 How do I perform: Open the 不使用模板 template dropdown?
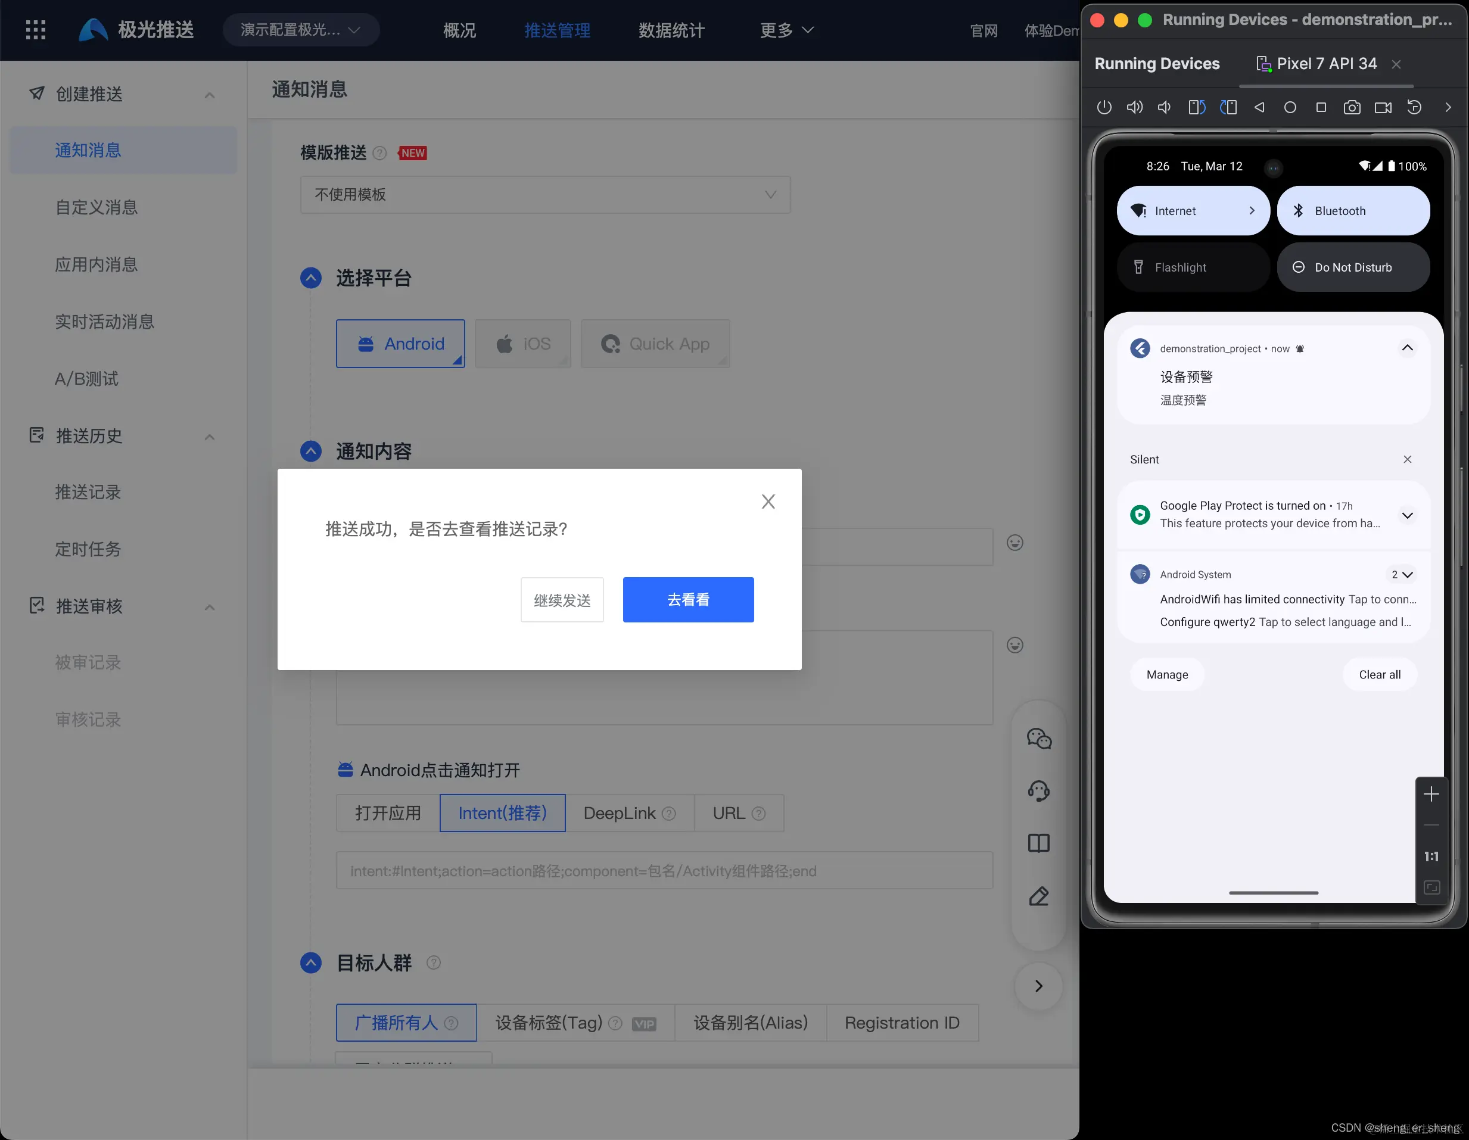tap(545, 194)
